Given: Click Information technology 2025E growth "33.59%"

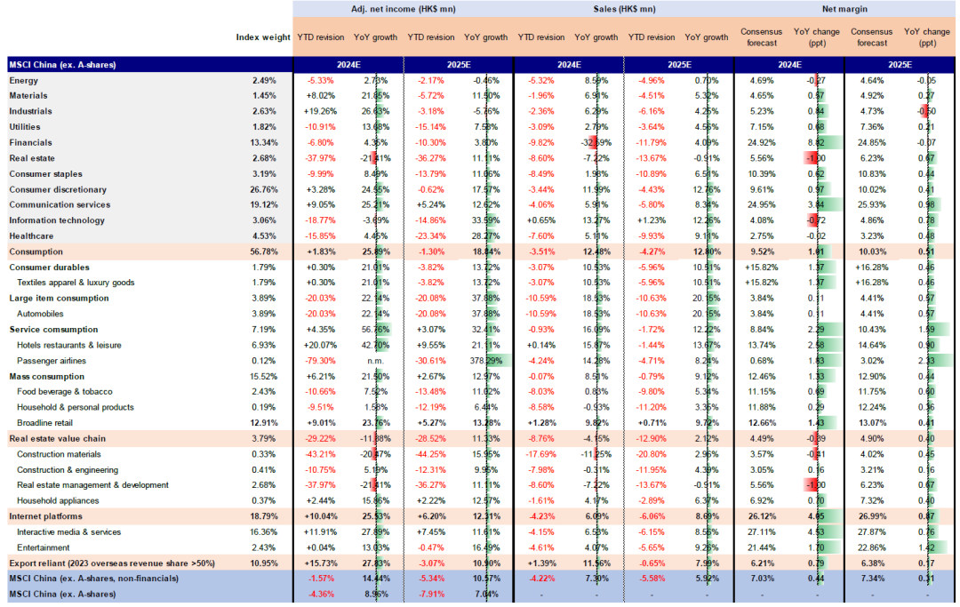Looking at the screenshot, I should coord(486,220).
